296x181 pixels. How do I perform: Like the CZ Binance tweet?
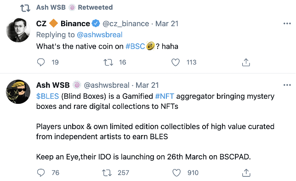[176, 62]
